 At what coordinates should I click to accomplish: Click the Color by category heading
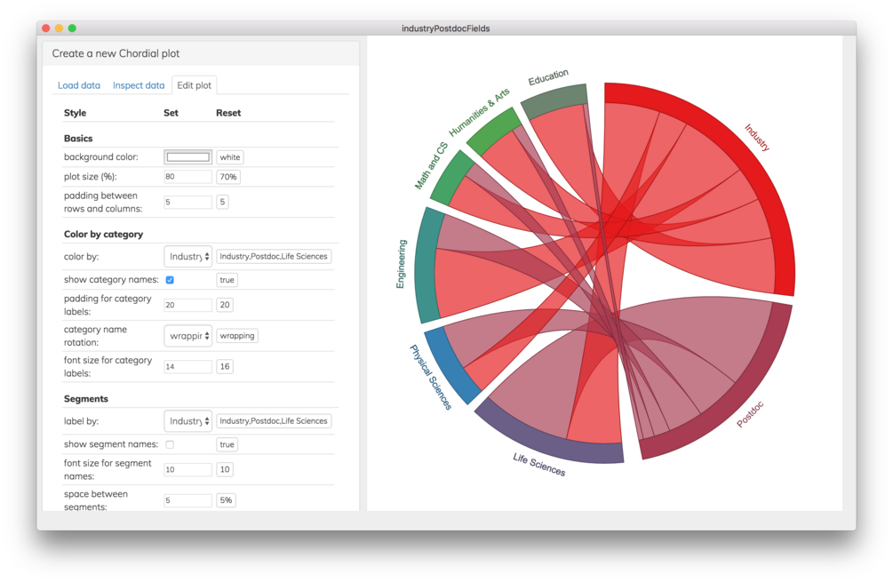[103, 235]
